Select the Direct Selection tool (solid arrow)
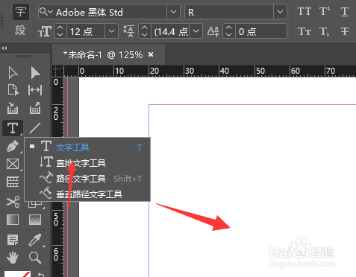Screen dimensions: 356x277 (35, 73)
